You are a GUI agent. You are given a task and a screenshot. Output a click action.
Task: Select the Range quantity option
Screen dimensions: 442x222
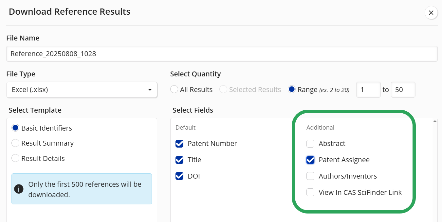click(x=292, y=89)
